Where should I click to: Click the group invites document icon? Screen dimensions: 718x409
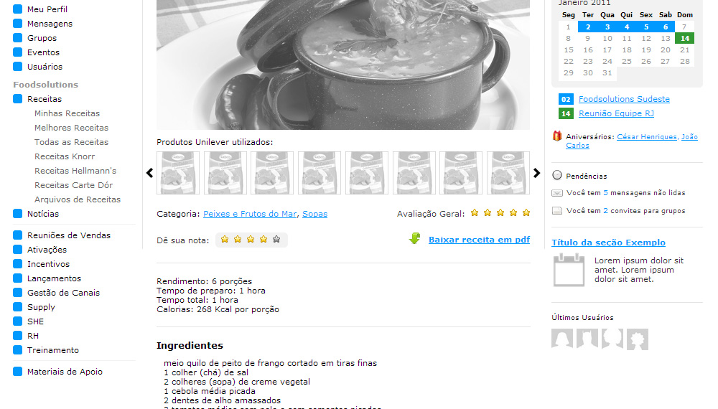coord(557,211)
